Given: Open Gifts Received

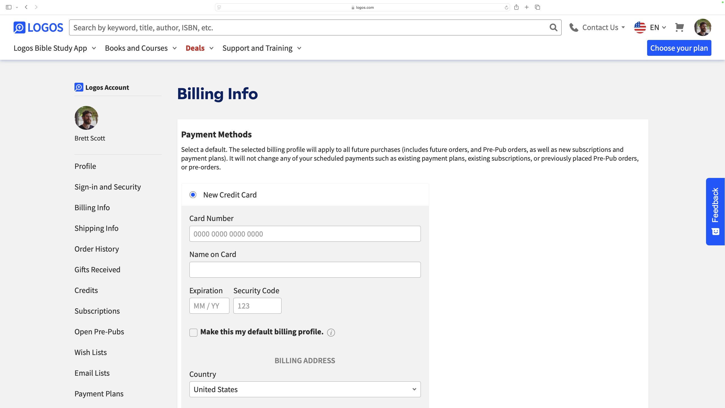Looking at the screenshot, I should click(97, 270).
